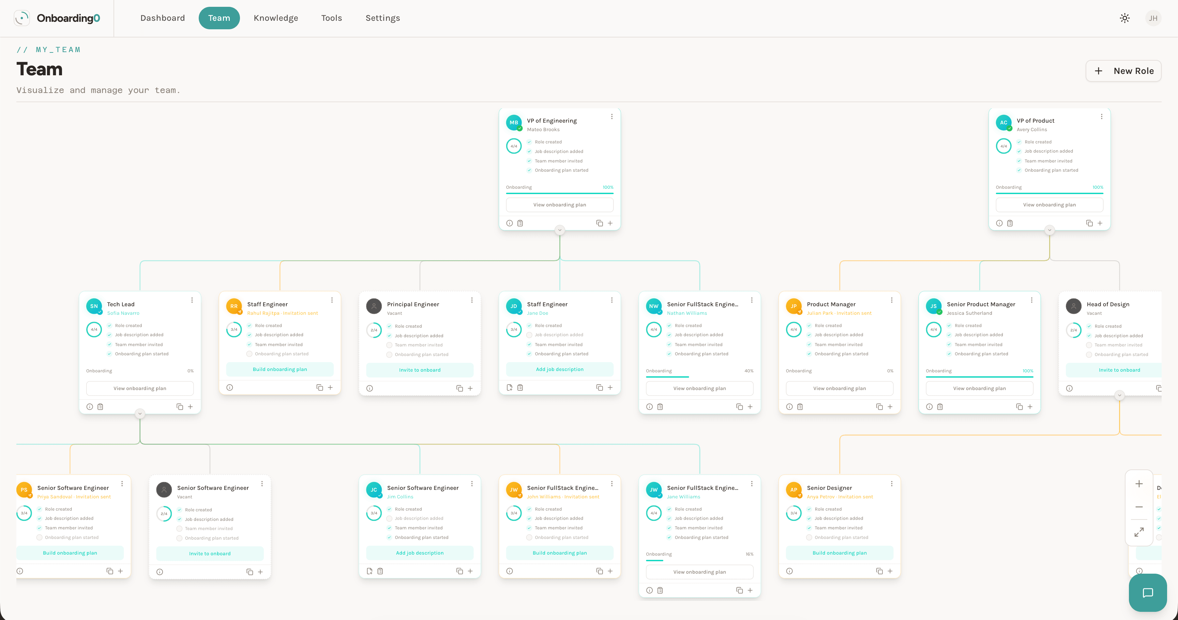Viewport: 1178px width, 620px height.
Task: Collapse the VP of Engineering subtree chevron
Action: [559, 230]
